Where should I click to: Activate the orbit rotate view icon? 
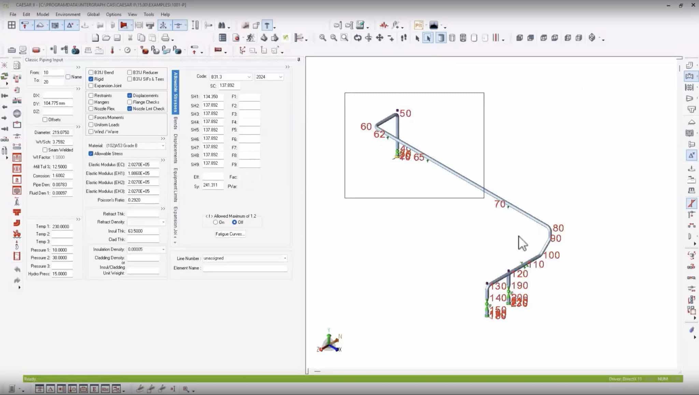pos(357,38)
